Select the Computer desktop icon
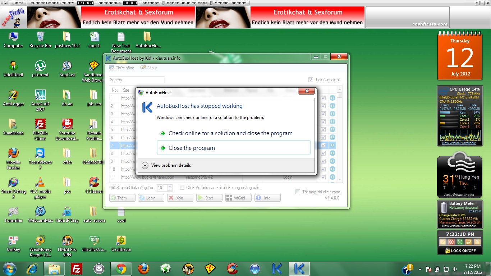Viewport: 491px width, 276px height. point(13,40)
